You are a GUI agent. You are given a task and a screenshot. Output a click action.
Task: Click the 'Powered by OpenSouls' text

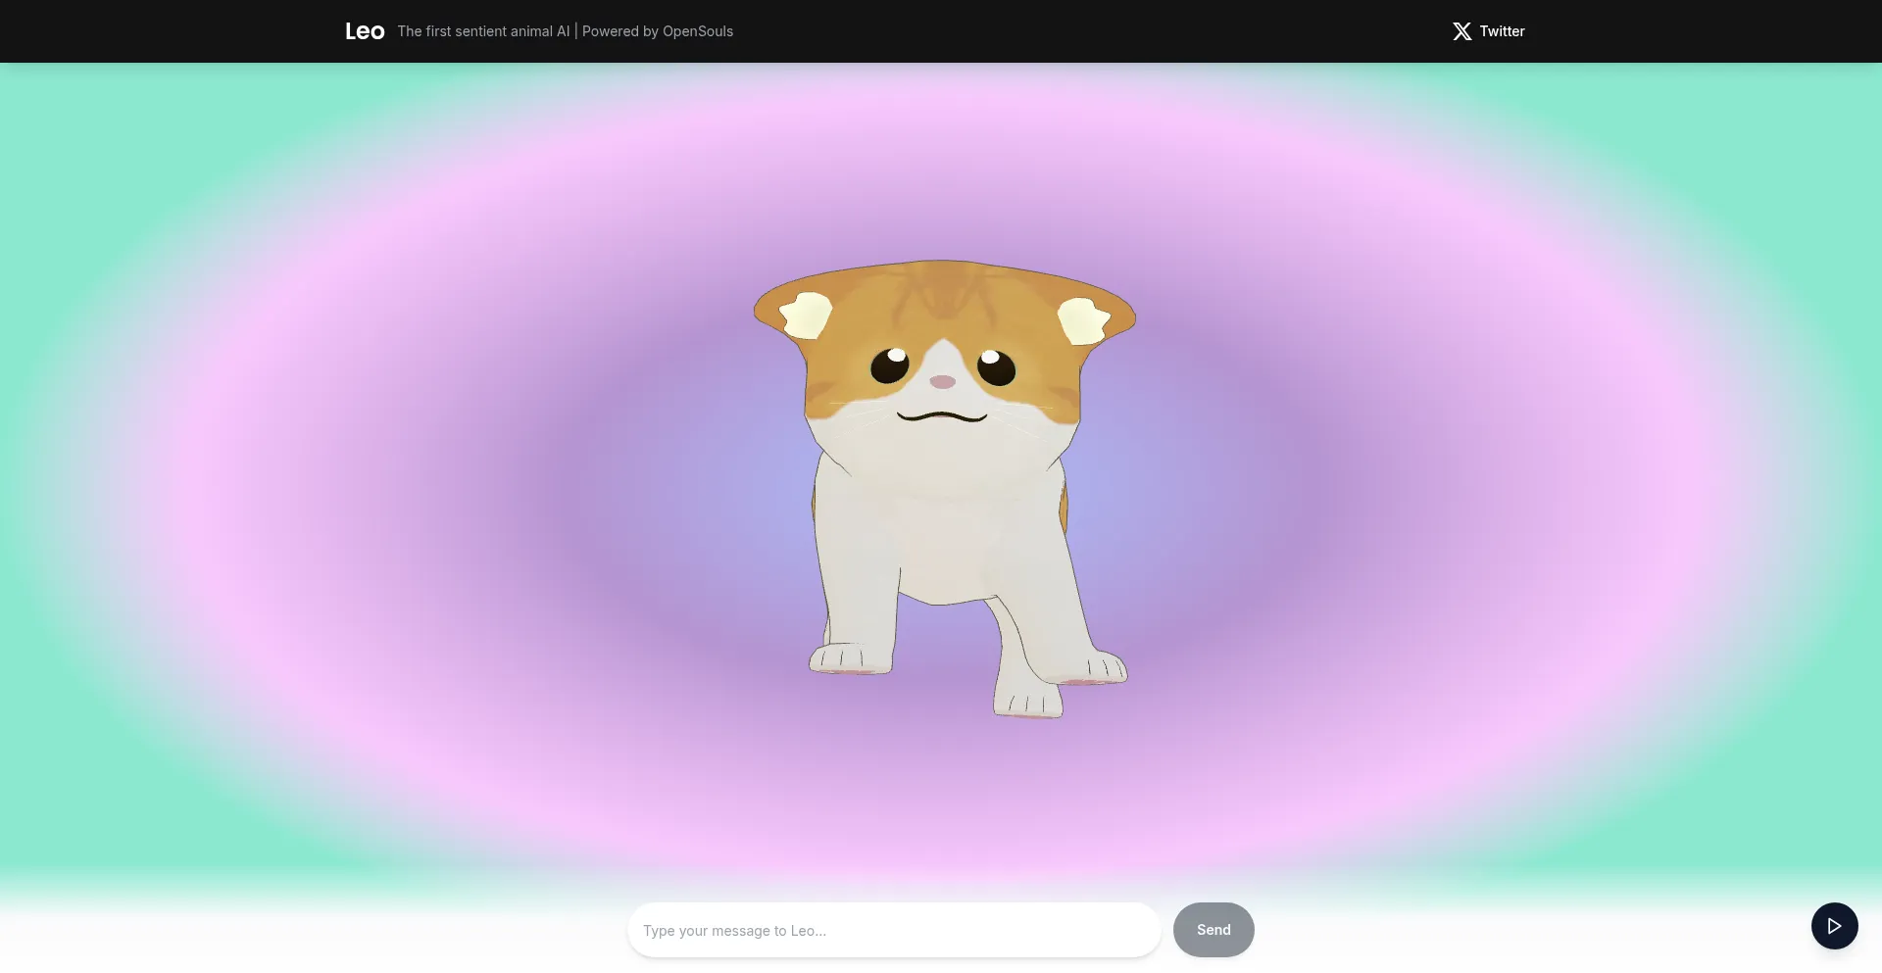pyautogui.click(x=658, y=31)
